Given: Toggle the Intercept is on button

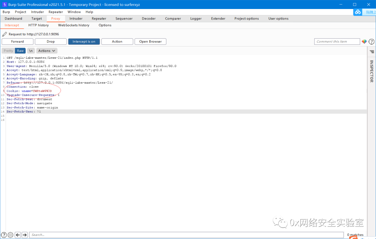Looking at the screenshot, I should pyautogui.click(x=84, y=42).
